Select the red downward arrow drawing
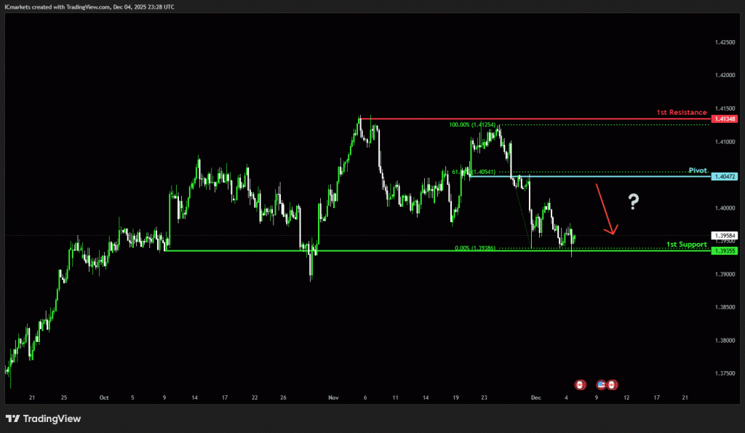 click(606, 210)
